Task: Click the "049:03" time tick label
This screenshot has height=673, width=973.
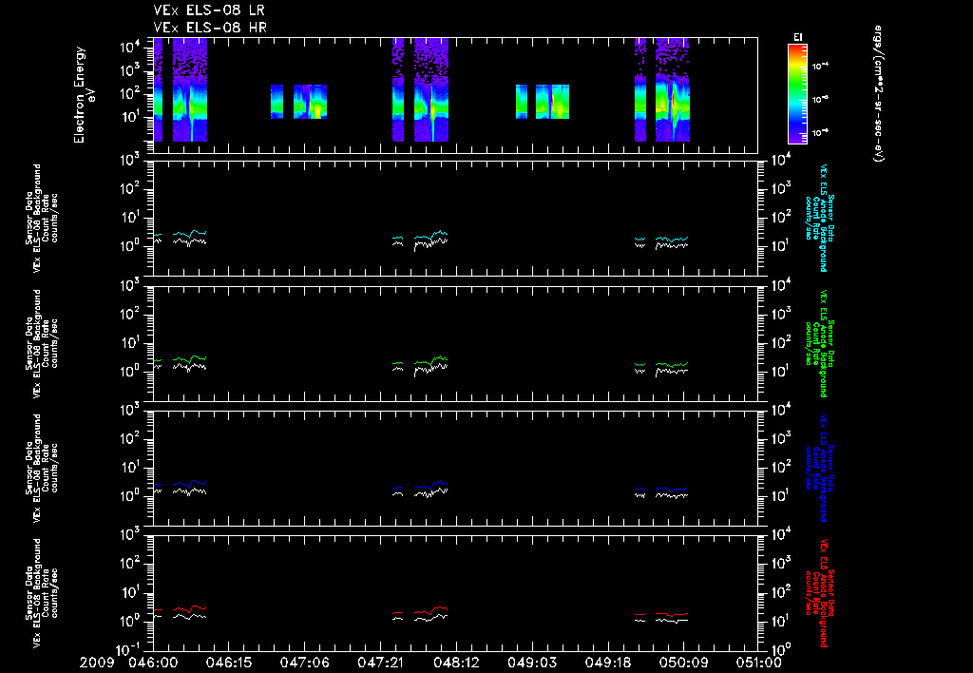Action: (533, 663)
